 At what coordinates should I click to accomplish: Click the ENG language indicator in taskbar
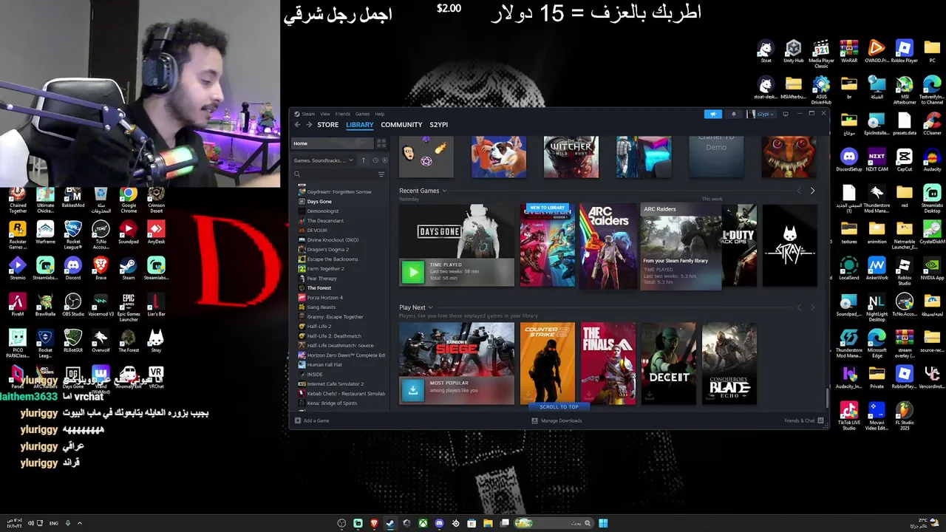53,523
